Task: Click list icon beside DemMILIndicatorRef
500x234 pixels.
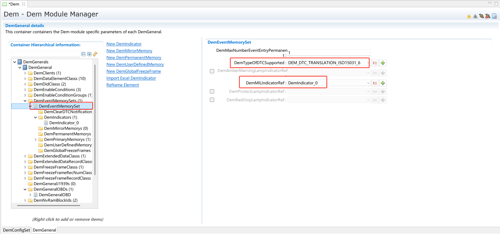Action: click(375, 83)
